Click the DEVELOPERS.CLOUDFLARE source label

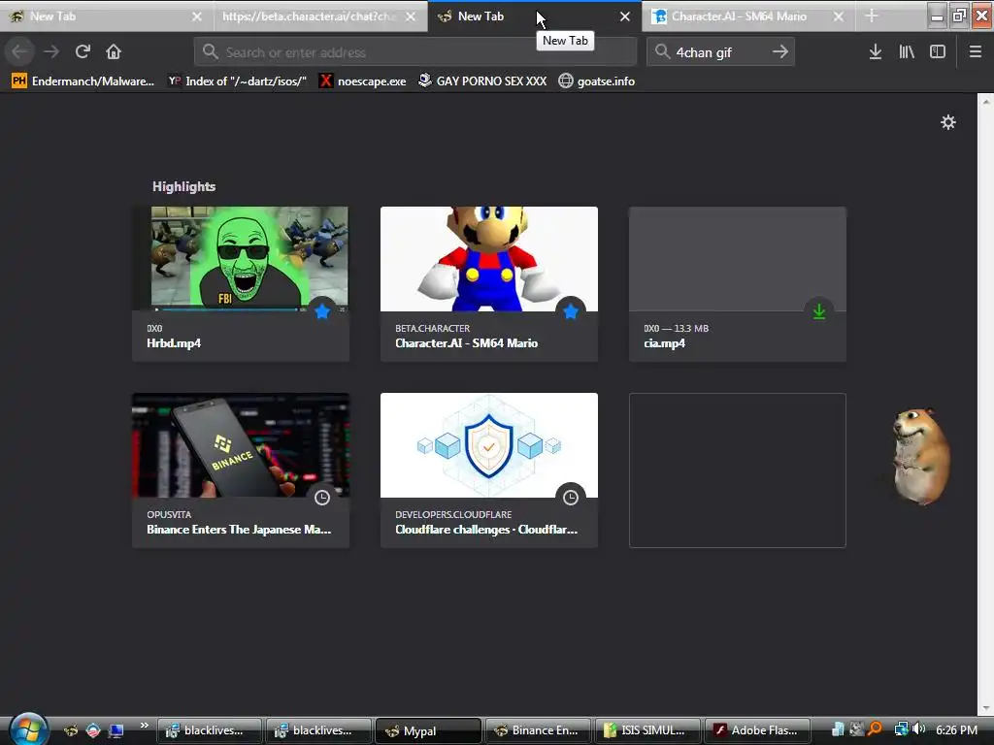[453, 514]
